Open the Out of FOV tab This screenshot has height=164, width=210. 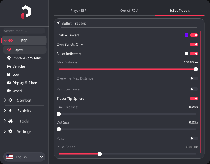click(x=129, y=11)
